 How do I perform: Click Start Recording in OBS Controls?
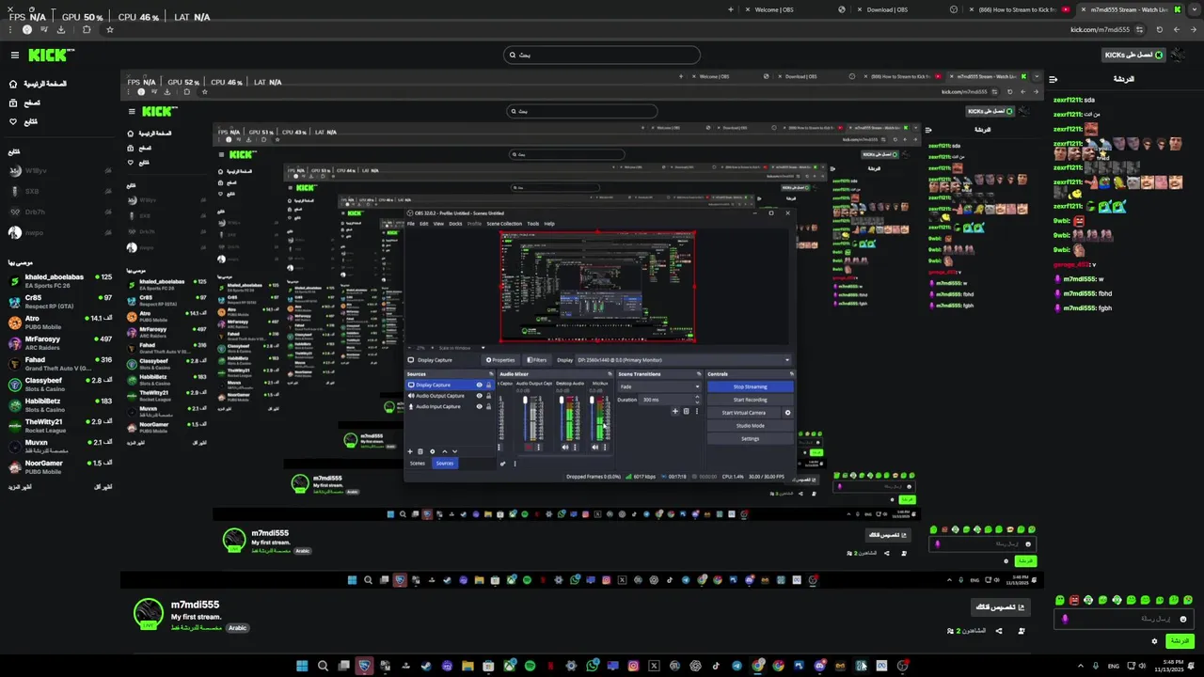click(x=751, y=400)
